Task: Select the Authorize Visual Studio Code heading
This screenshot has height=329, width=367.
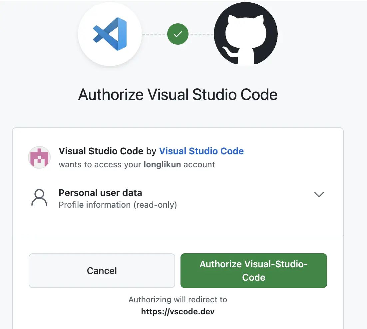Action: tap(178, 94)
